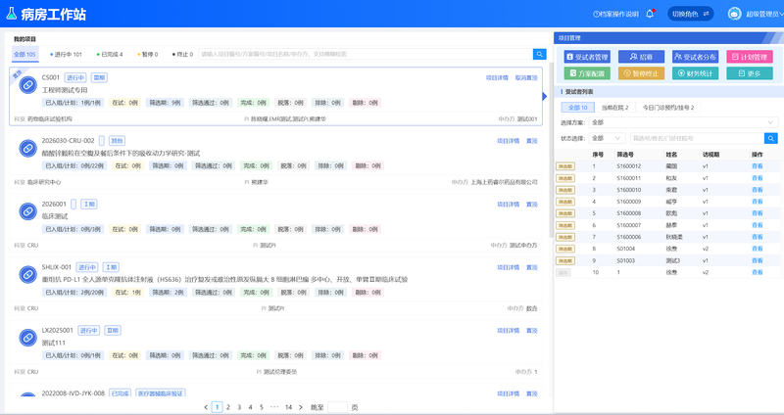This screenshot has height=415, width=784.
Task: Open 受试者分布 button
Action: [696, 57]
